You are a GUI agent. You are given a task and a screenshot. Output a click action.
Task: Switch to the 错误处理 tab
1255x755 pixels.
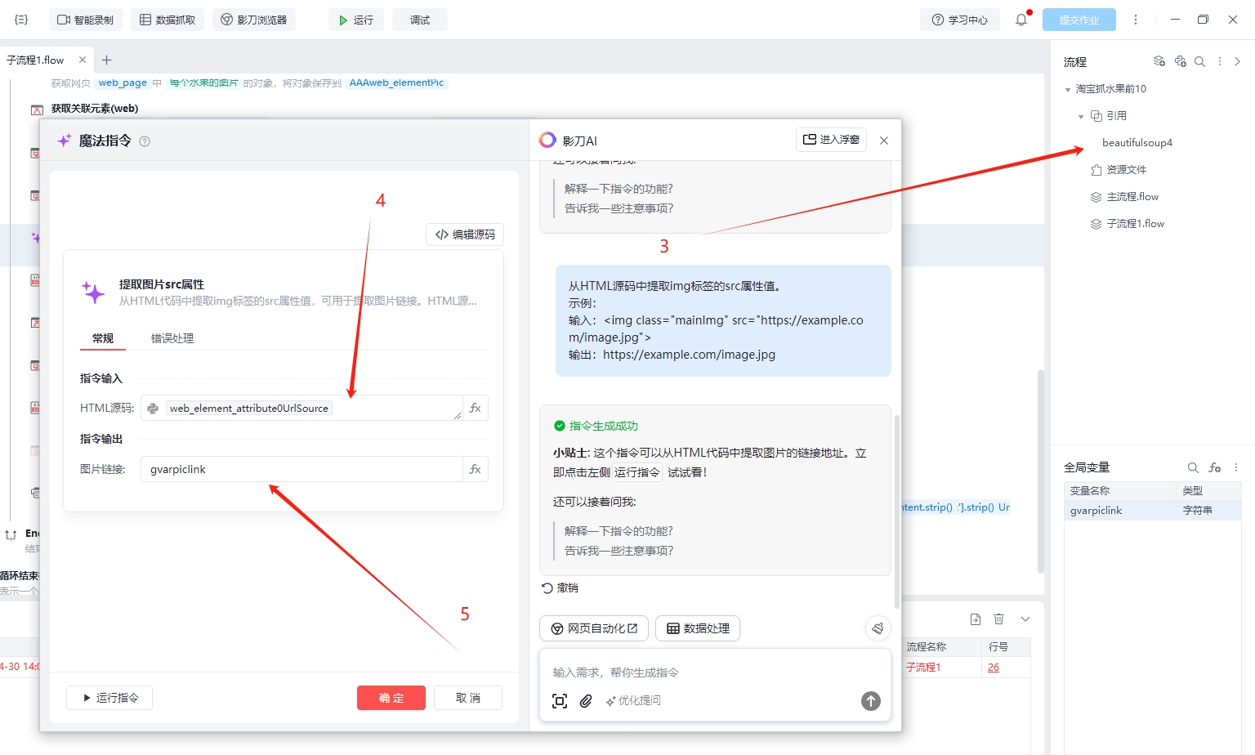click(172, 338)
